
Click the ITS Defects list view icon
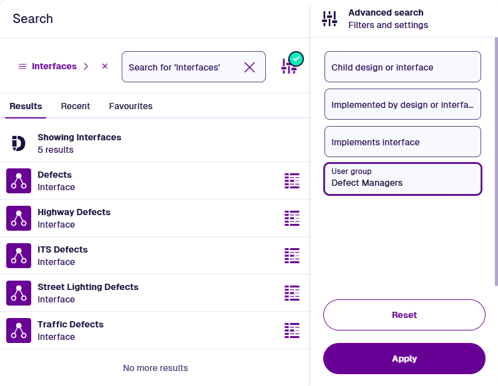point(292,256)
